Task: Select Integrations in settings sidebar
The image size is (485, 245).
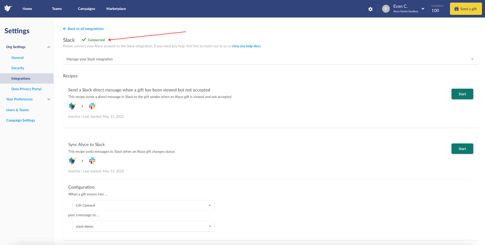Action: click(x=27, y=78)
